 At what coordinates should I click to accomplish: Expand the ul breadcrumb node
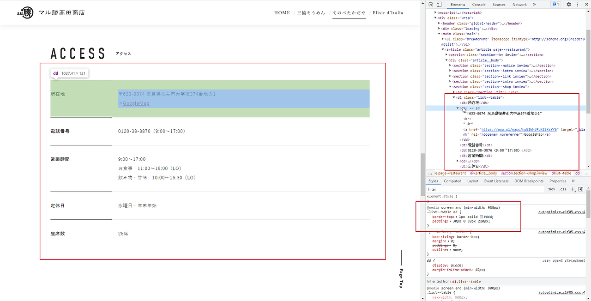point(443,39)
